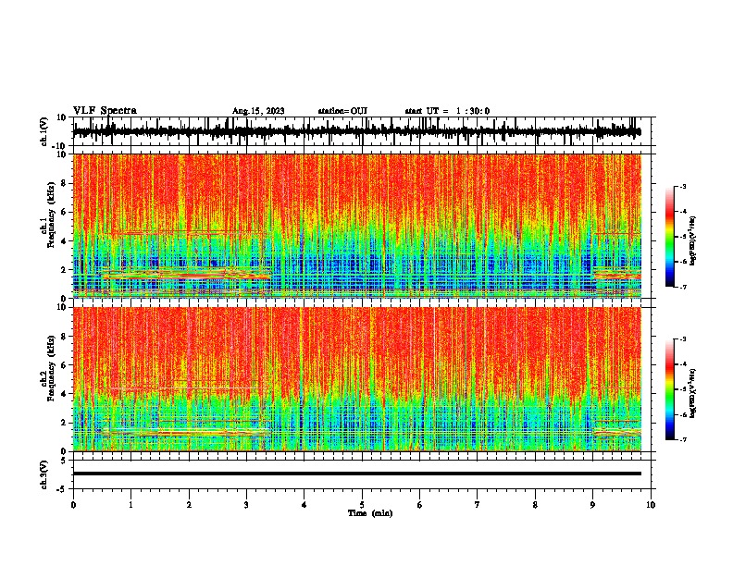Click the "-3" label on ch.2 color bar

682,339
